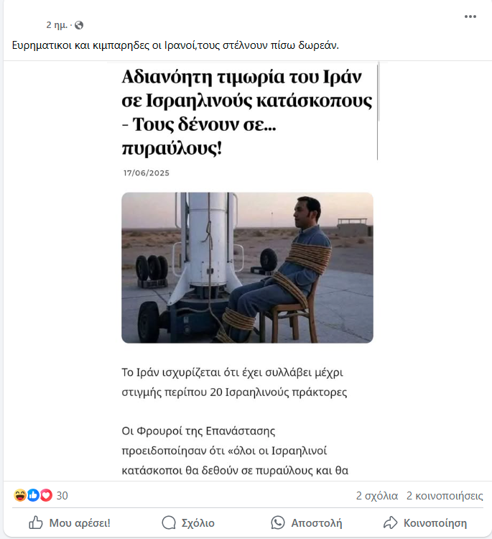Open the three-dot post options menu
This screenshot has height=539, width=492.
(x=470, y=16)
